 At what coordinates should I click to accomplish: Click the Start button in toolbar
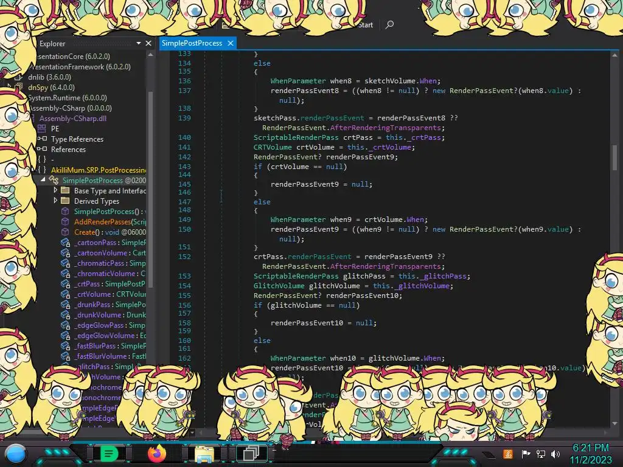click(366, 25)
